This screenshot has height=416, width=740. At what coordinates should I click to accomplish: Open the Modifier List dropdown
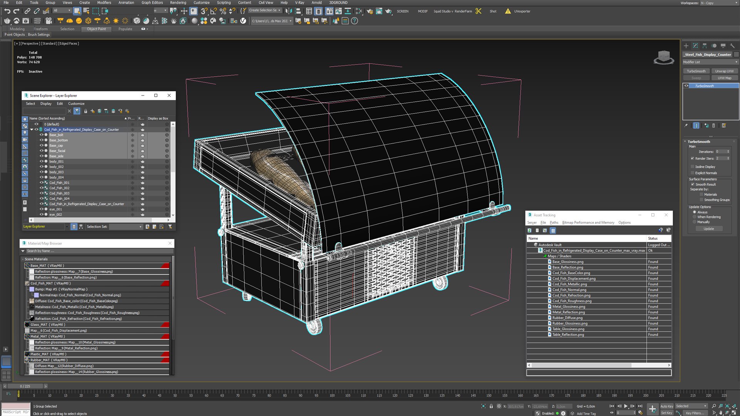pyautogui.click(x=710, y=62)
